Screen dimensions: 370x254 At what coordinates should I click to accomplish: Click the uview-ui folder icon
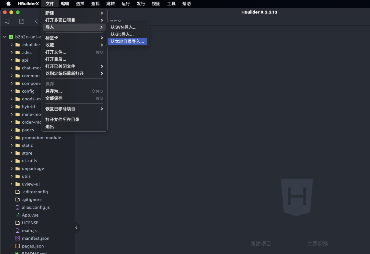pyautogui.click(x=17, y=184)
